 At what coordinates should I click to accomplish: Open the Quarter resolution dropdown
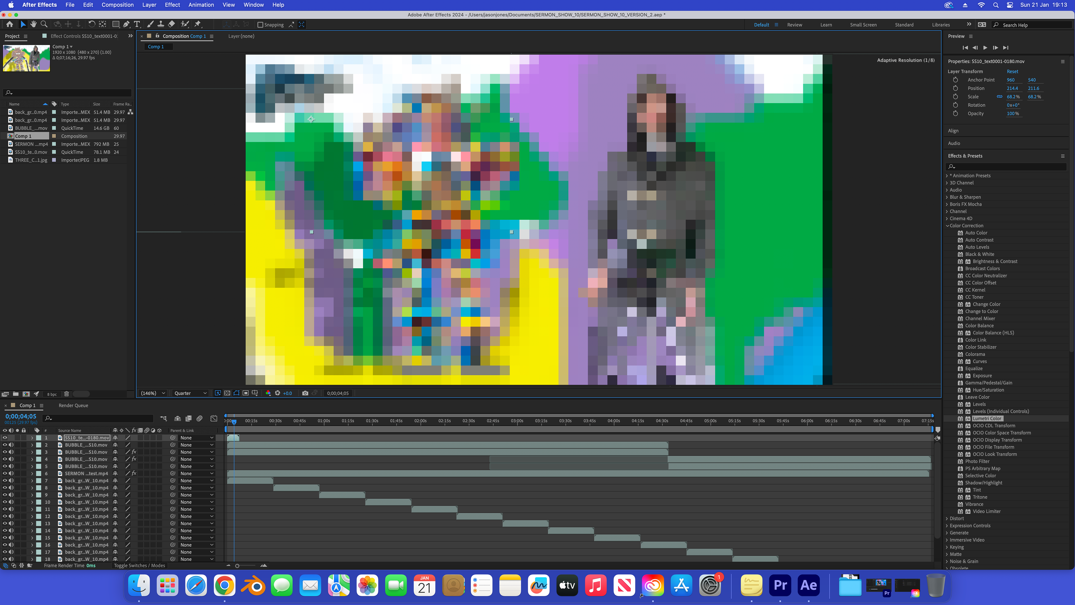[x=190, y=393]
